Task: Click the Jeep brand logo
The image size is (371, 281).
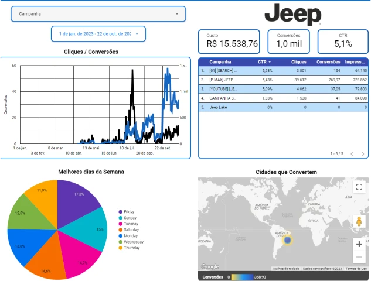Action: [x=293, y=14]
